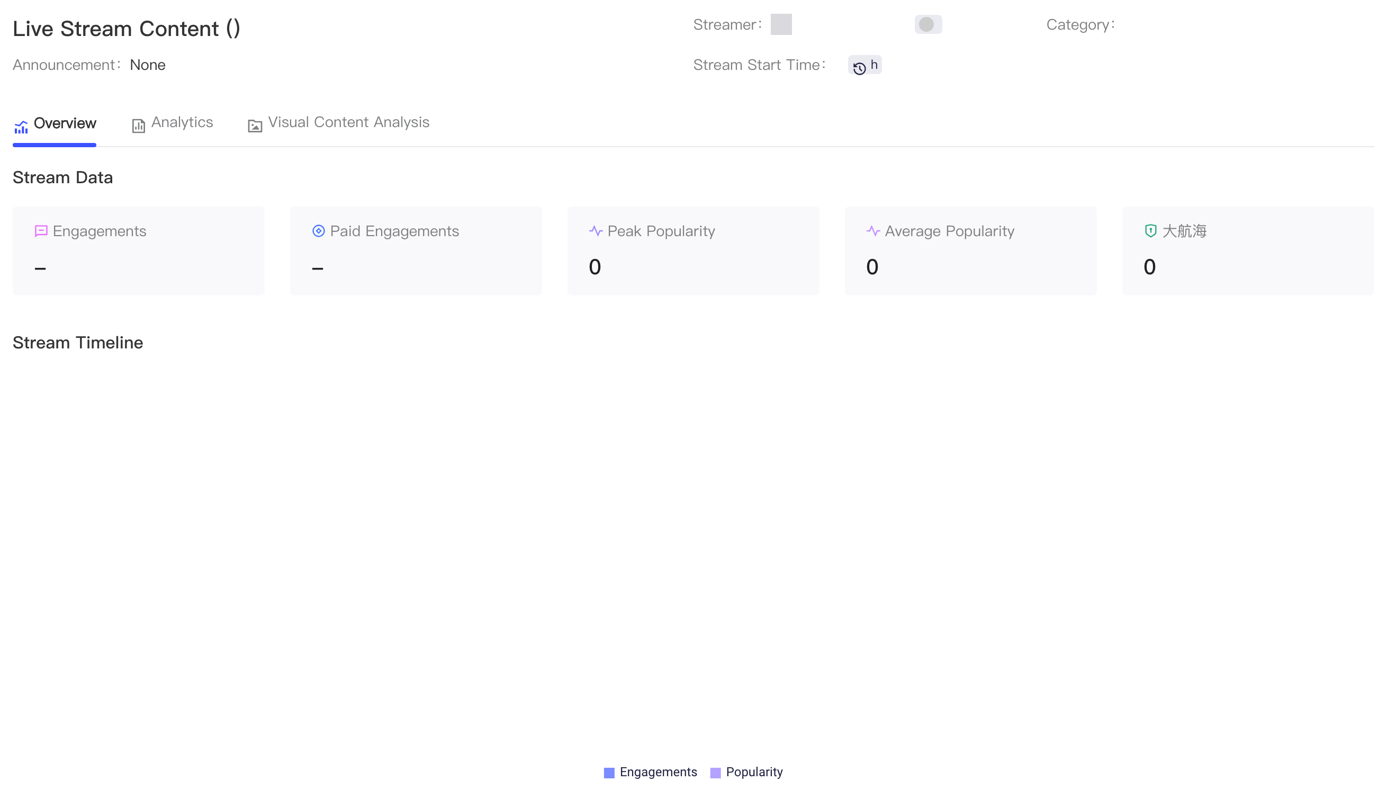Screen dimensions: 1387x808
Task: Open the Overview tab
Action: pyautogui.click(x=55, y=124)
